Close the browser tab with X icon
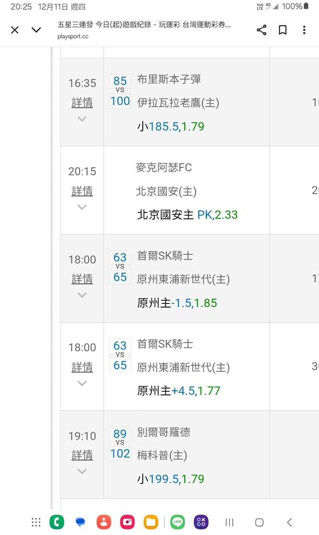 (x=15, y=30)
